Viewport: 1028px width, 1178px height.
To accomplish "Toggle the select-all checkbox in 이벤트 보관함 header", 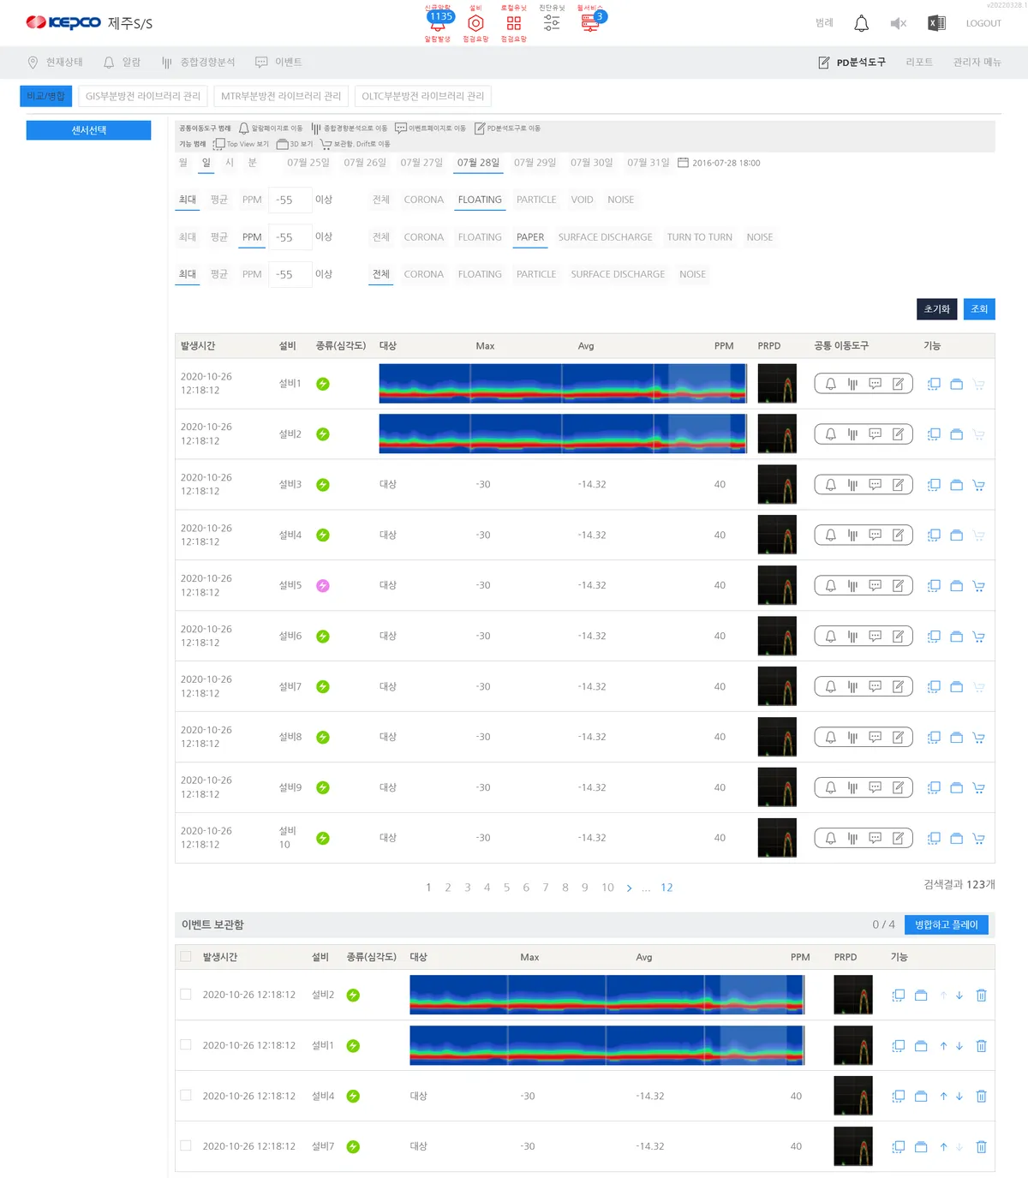I will 186,956.
